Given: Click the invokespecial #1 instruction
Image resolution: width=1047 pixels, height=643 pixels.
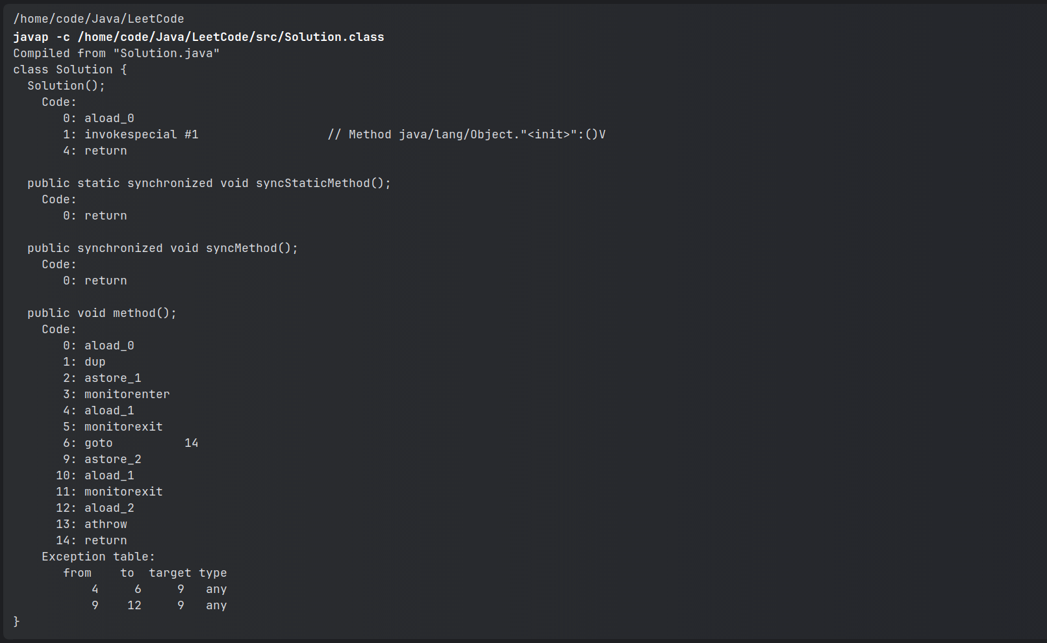Looking at the screenshot, I should [141, 134].
